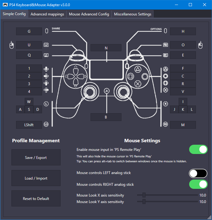The width and height of the screenshot is (212, 220).
Task: Click the R2 trigger icon
Action: point(166,45)
